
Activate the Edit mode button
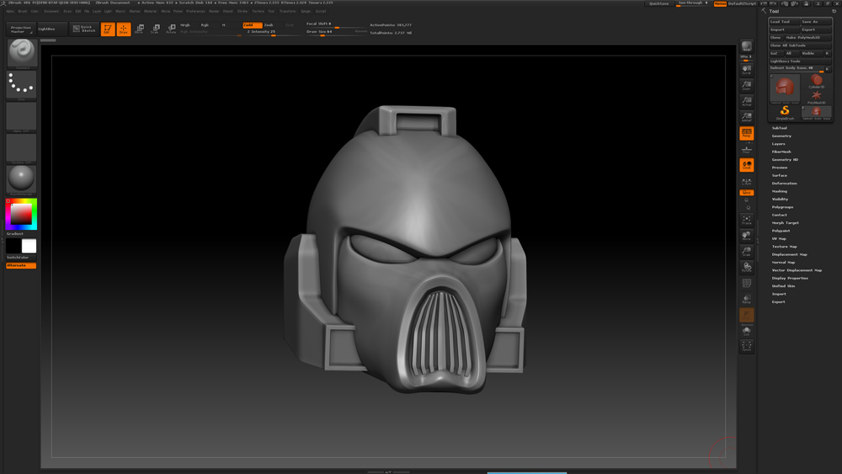tap(108, 29)
